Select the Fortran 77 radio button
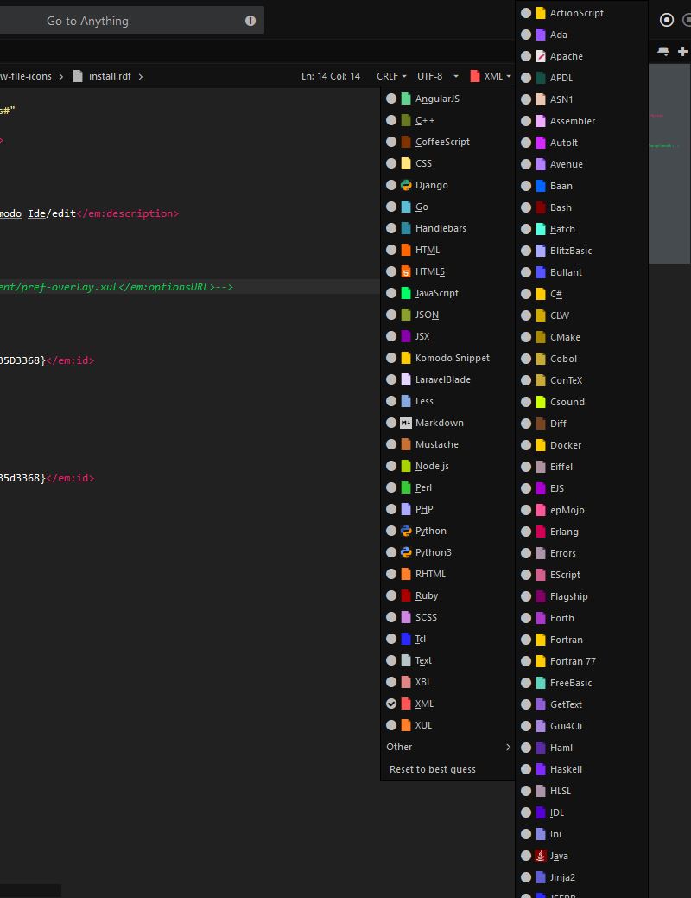 click(x=526, y=661)
